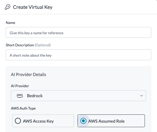The height and width of the screenshot is (132, 157).
Task: Click the Bedrock text in the provider selector
Action: coord(35,96)
